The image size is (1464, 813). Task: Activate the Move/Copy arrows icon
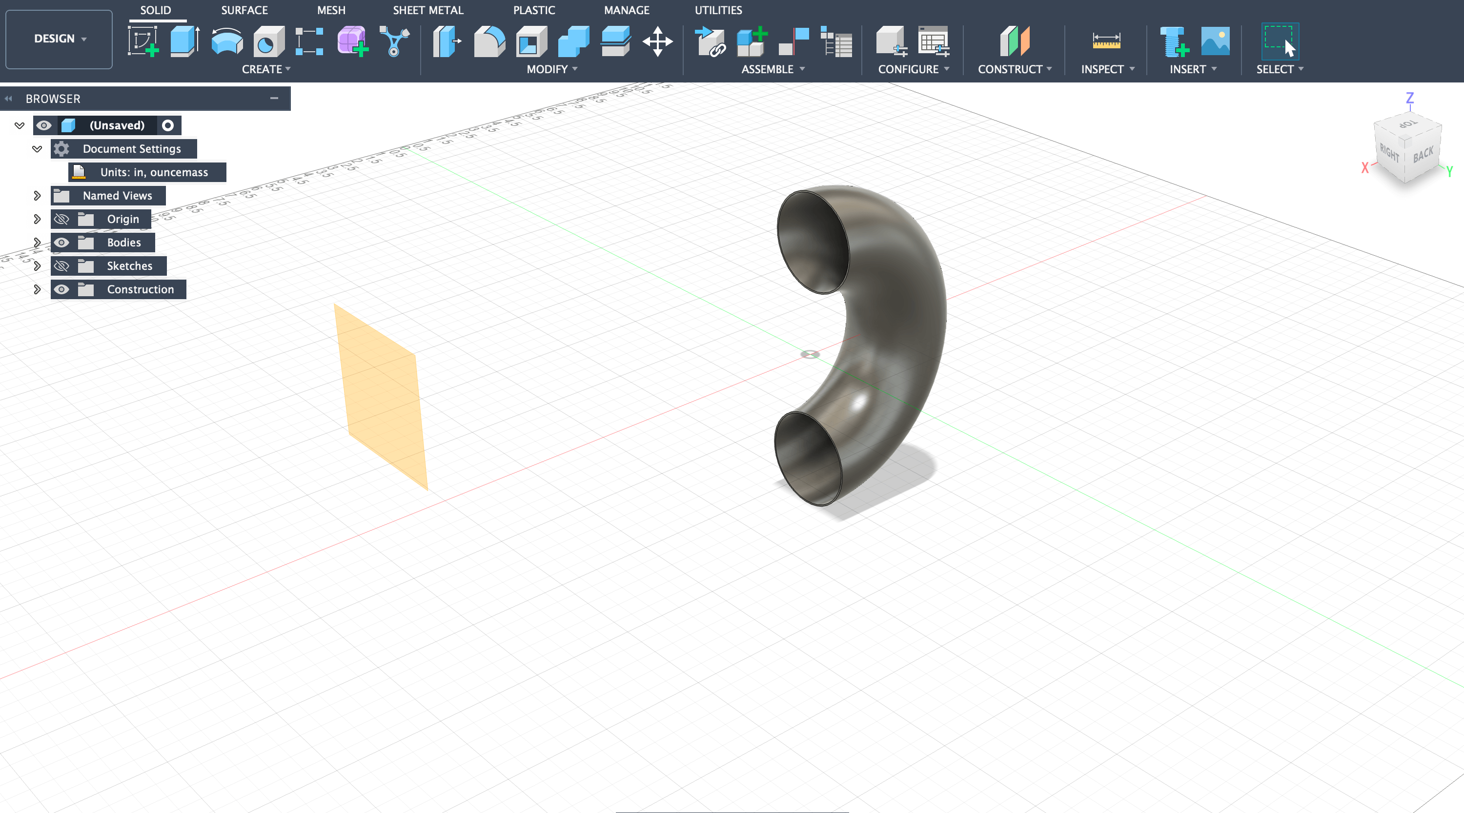tap(657, 41)
